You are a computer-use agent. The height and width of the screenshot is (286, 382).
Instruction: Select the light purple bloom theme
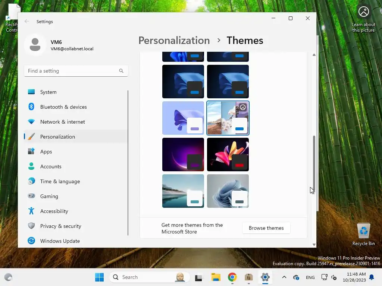183,118
